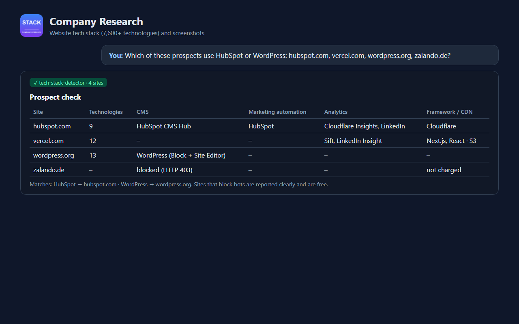This screenshot has height=324, width=519.
Task: Select the zalando.de site cell
Action: (49, 170)
